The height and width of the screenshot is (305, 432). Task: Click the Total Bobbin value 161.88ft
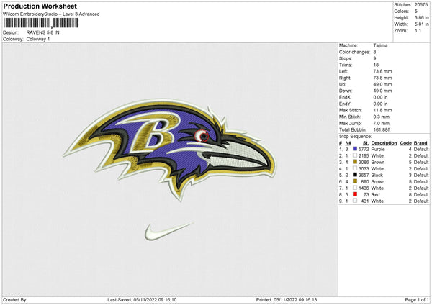click(382, 129)
